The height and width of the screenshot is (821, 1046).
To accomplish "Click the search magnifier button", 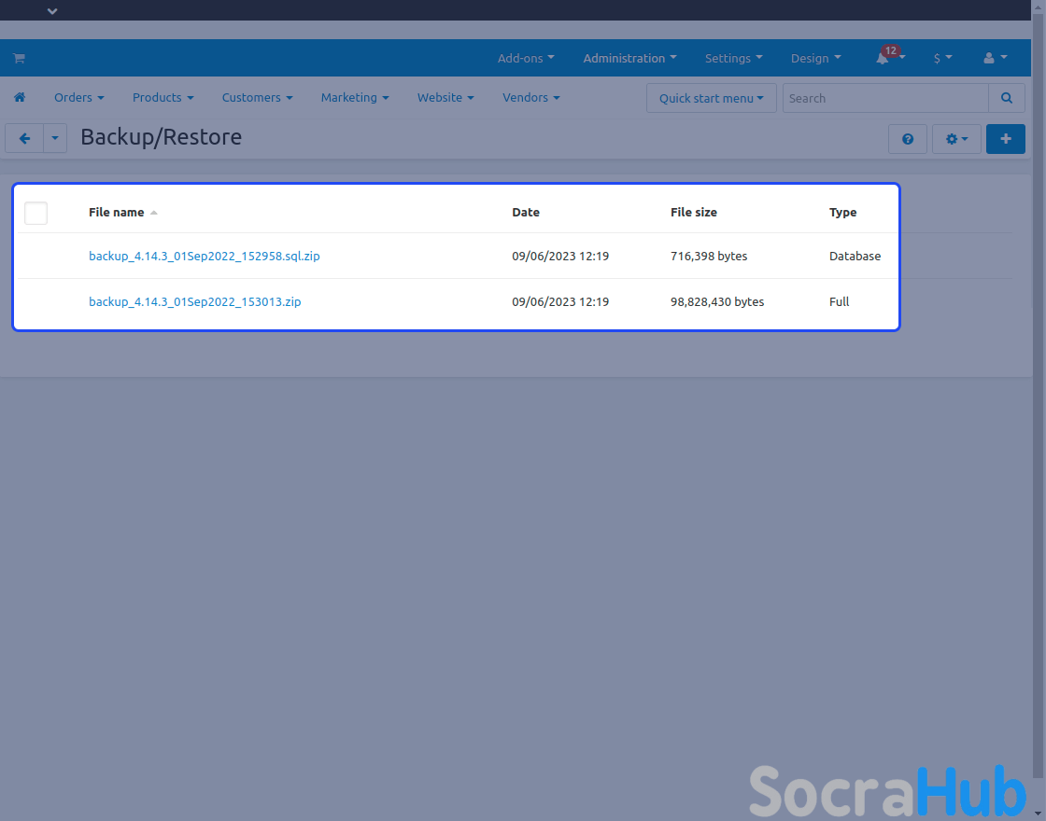I will click(1006, 98).
